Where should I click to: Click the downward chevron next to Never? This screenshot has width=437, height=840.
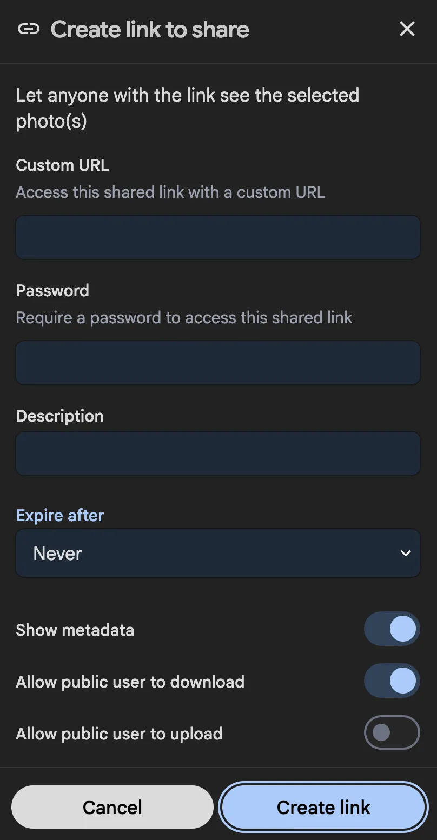(x=405, y=553)
